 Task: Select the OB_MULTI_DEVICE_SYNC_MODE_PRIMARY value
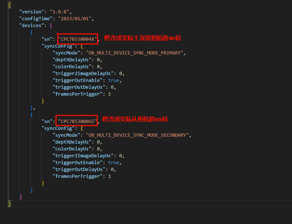click(135, 53)
